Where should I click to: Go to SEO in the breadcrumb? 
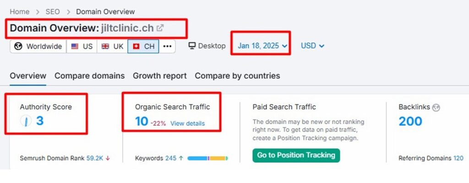pyautogui.click(x=53, y=11)
